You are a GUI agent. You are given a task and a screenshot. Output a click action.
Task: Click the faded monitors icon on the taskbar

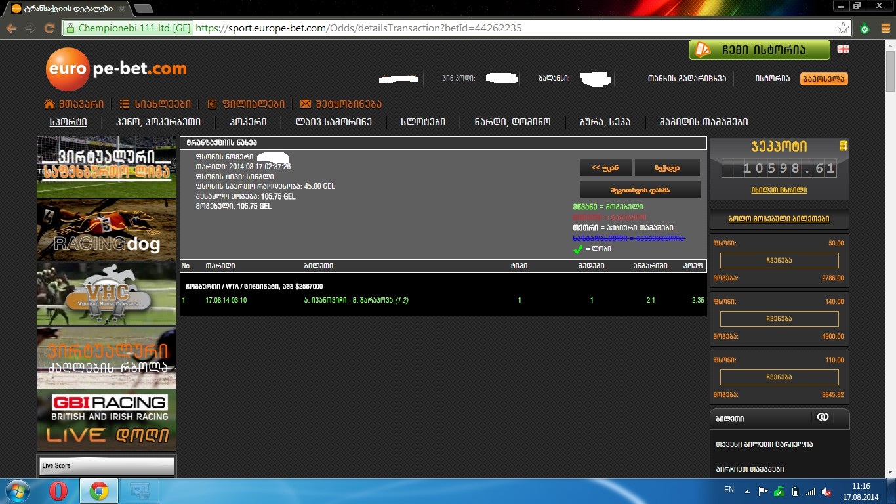tap(139, 491)
